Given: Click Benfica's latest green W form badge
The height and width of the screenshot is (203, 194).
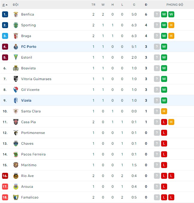Looking at the screenshot, I should 171,14.
